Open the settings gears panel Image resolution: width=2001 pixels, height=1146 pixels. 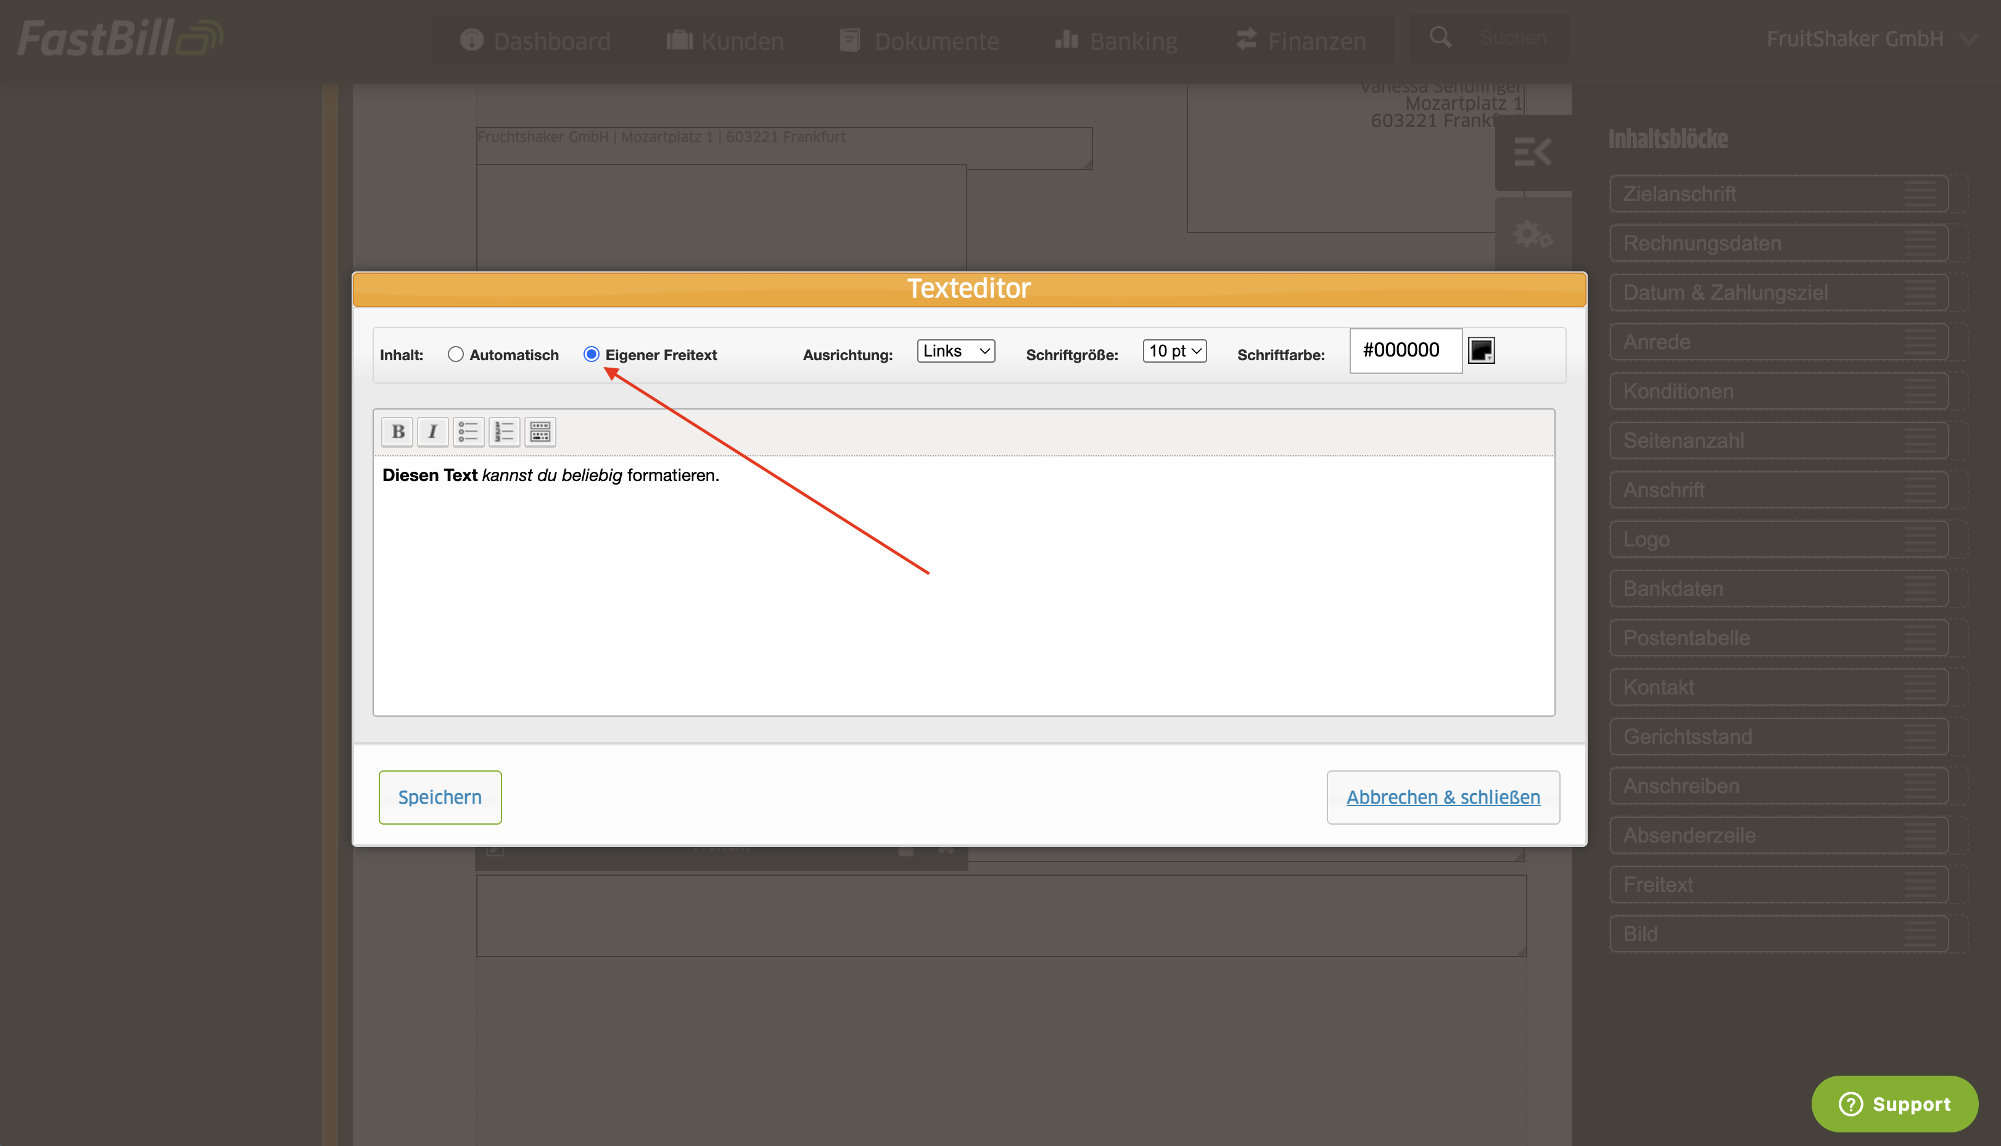[x=1533, y=234]
